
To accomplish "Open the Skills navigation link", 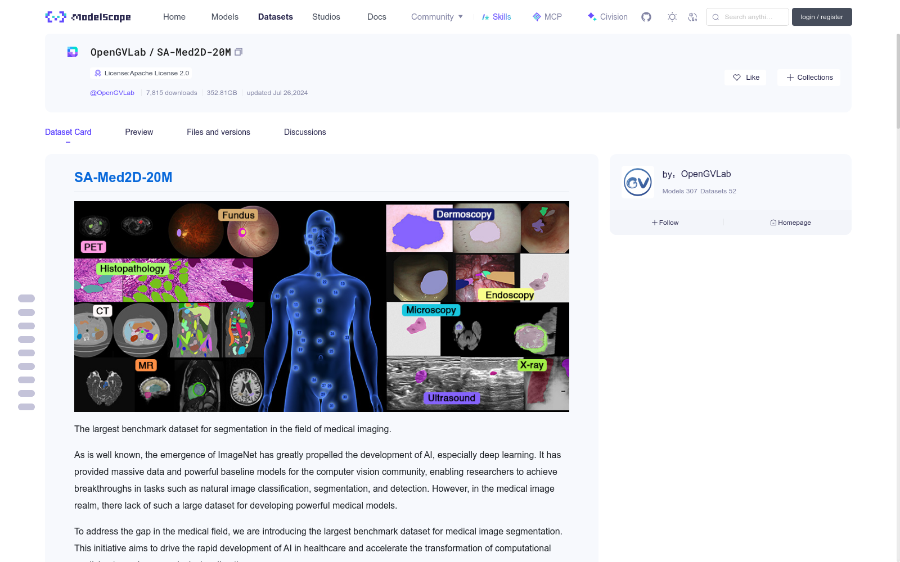I will pyautogui.click(x=497, y=17).
